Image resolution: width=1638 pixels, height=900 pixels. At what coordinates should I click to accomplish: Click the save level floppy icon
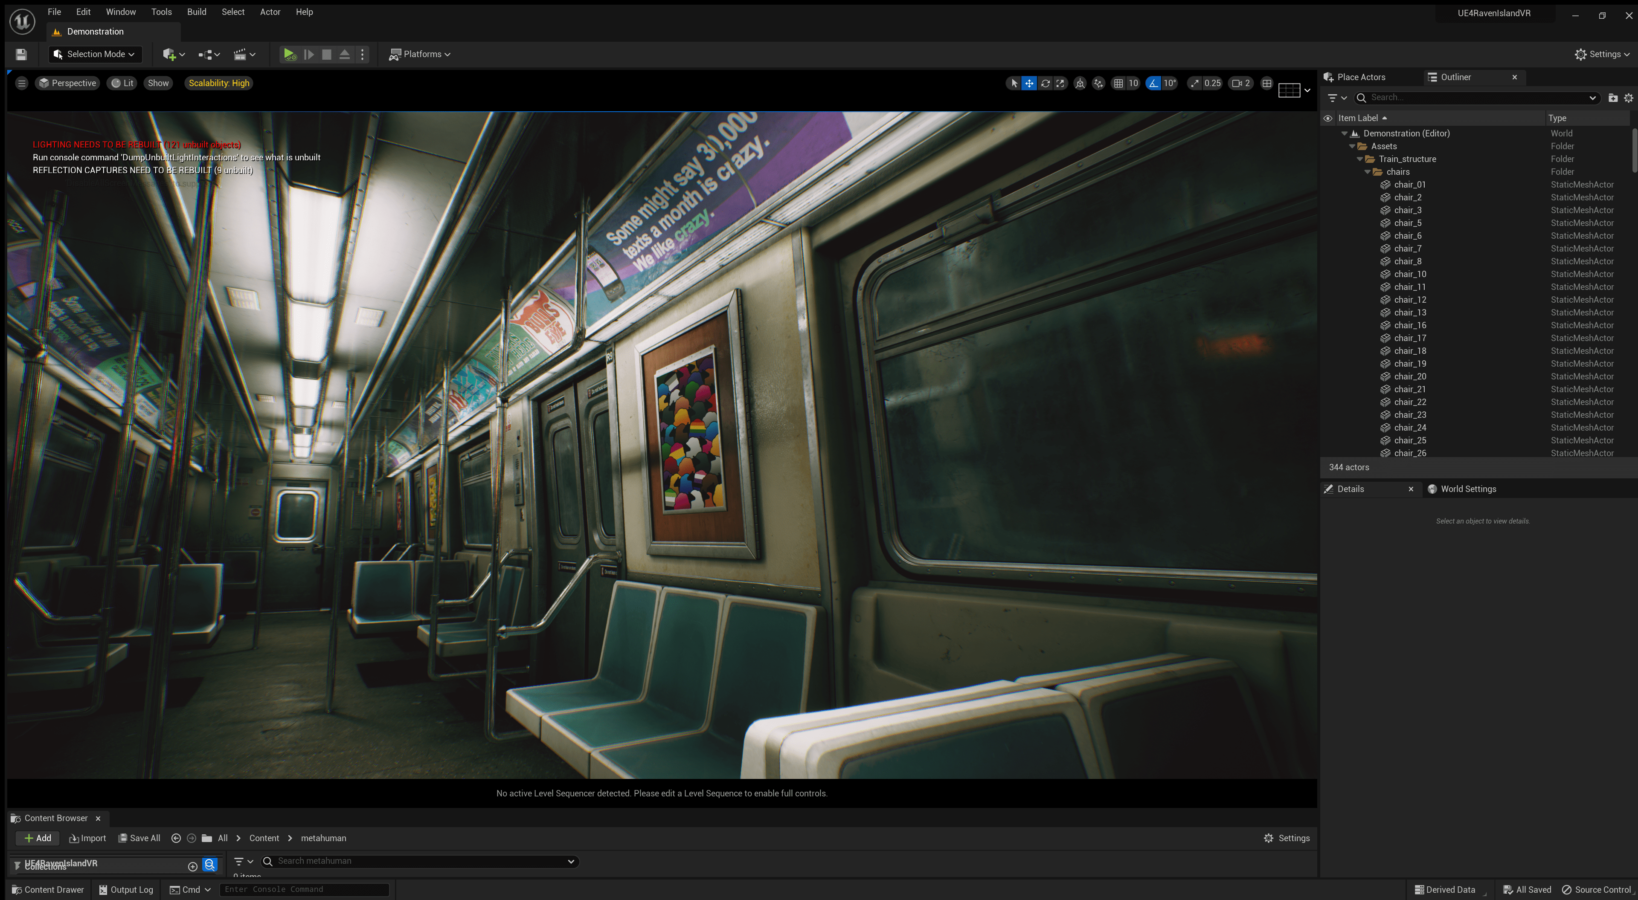tap(21, 54)
